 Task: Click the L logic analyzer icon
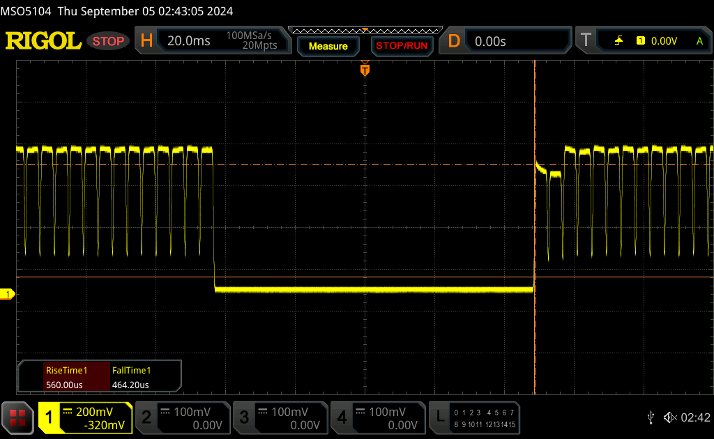440,417
